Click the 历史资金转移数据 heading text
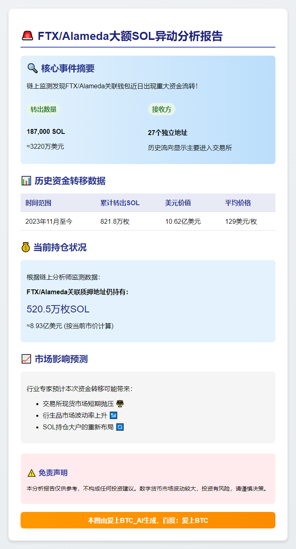The height and width of the screenshot is (549, 296). (70, 181)
